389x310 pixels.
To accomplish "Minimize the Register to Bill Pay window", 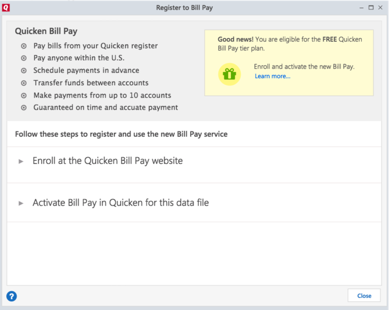I will (361, 8).
